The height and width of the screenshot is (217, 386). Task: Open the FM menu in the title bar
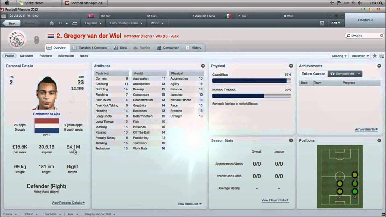point(336,23)
